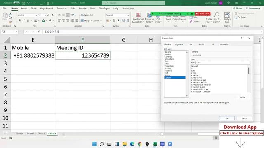Switch to Formulas ribbon tab
The width and height of the screenshot is (264, 148).
61,8
